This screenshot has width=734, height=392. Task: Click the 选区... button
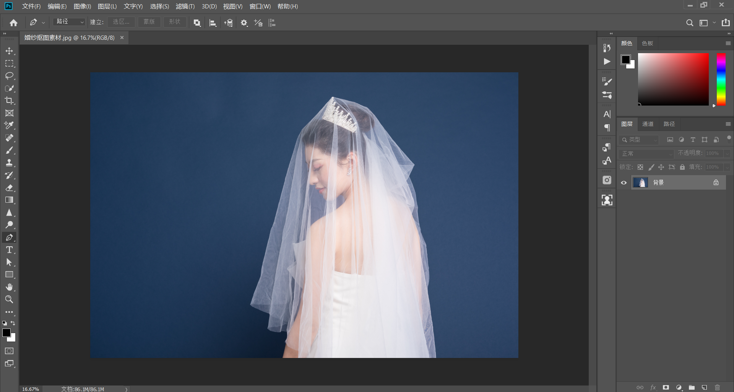[121, 22]
